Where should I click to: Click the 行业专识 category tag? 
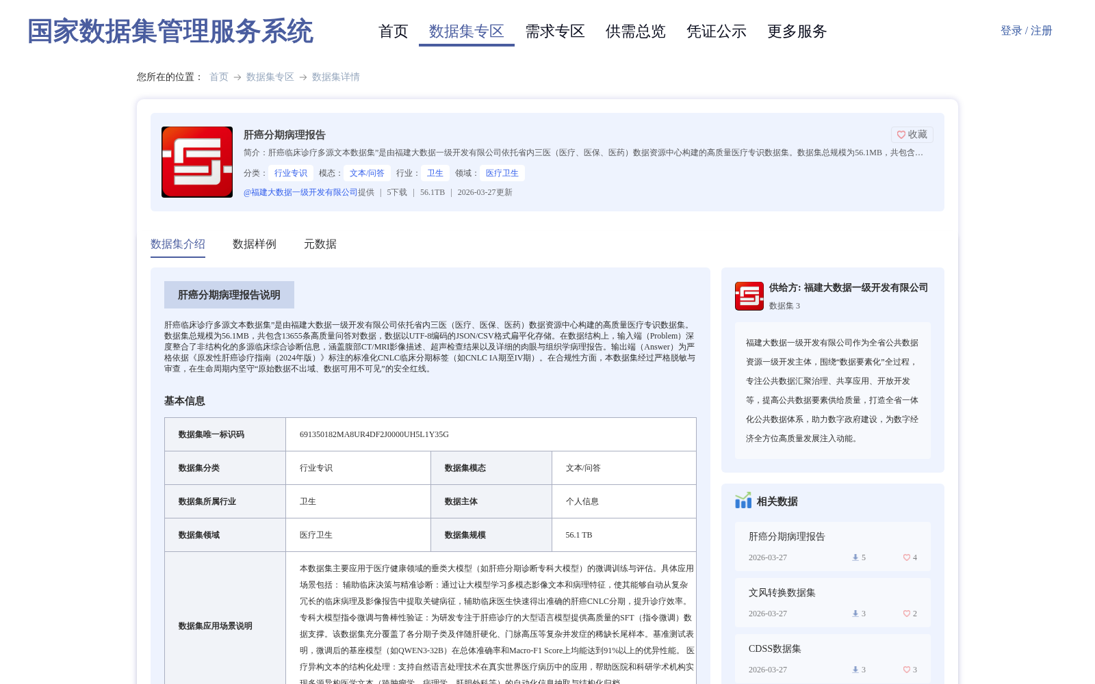click(291, 173)
